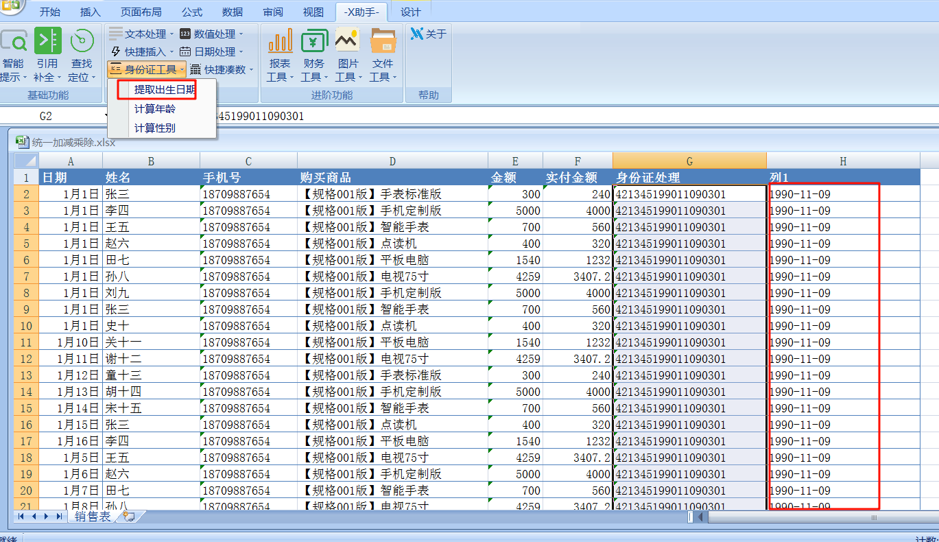This screenshot has width=939, height=542.
Task: Click the name cell 关十一
Action: pyautogui.click(x=151, y=342)
